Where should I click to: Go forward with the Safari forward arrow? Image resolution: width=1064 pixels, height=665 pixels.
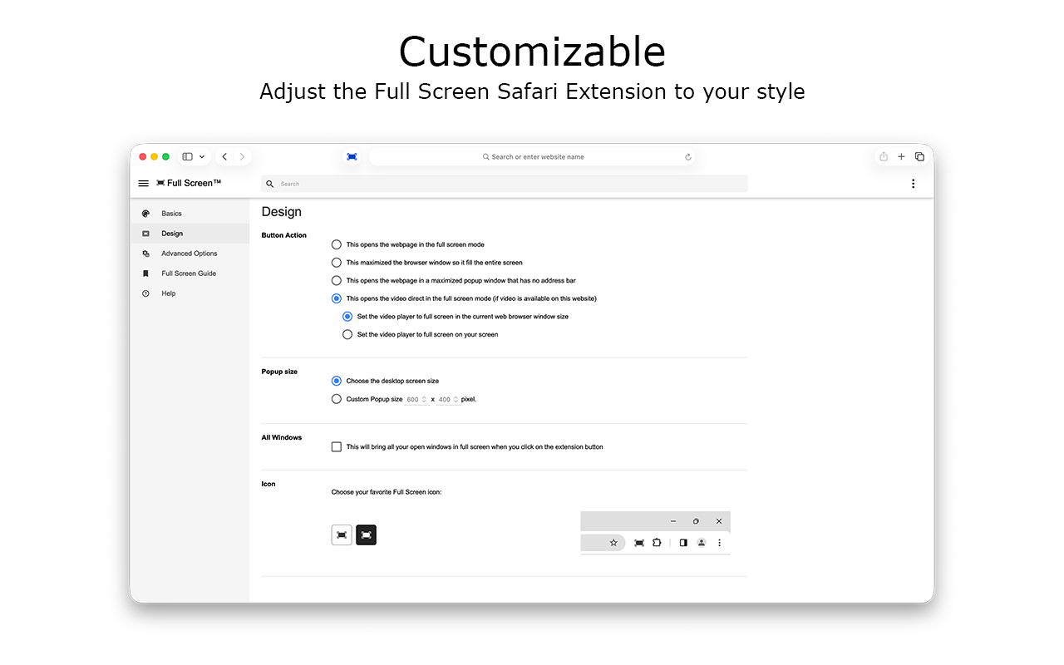242,156
